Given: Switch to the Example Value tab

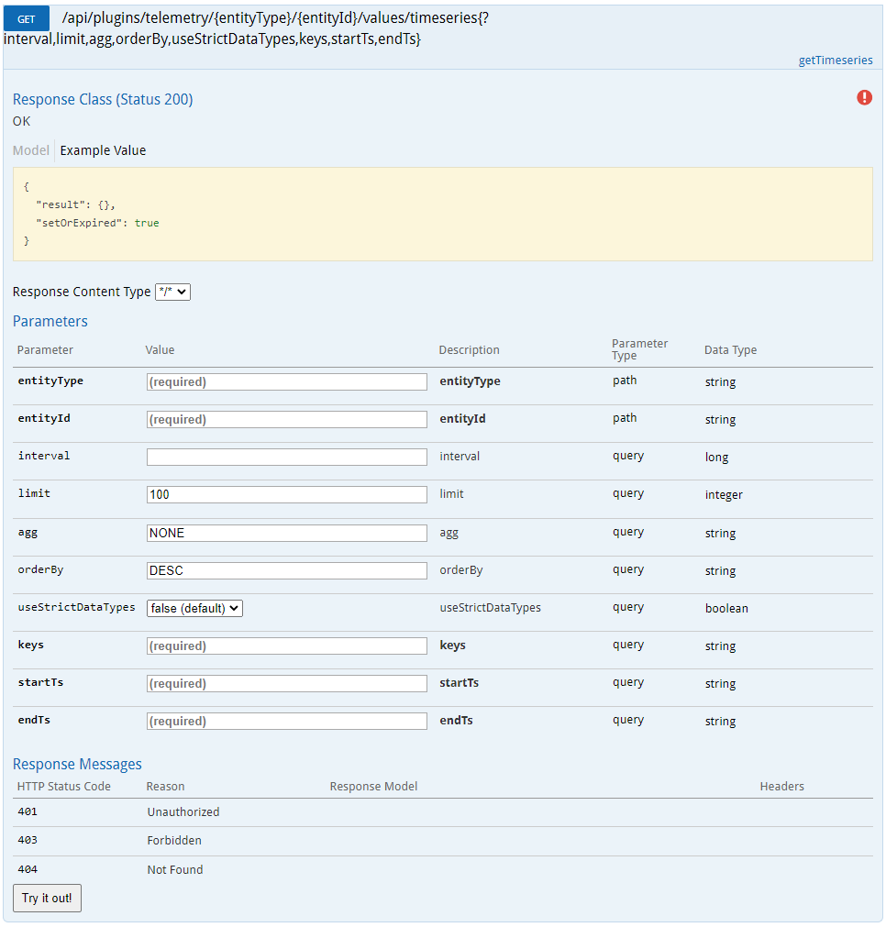Looking at the screenshot, I should coord(103,150).
